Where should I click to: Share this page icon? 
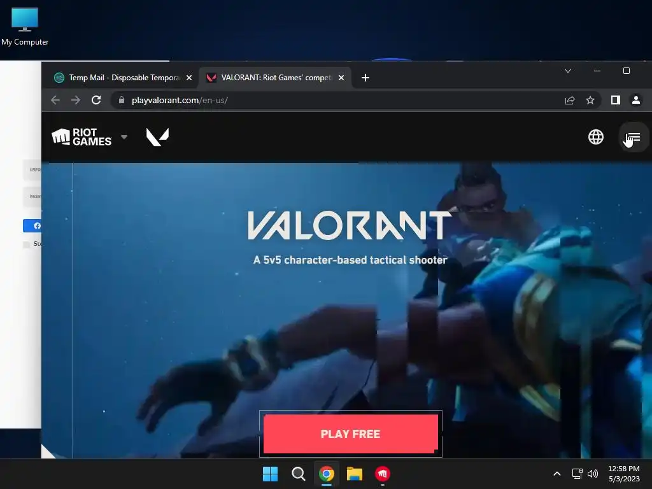(570, 100)
